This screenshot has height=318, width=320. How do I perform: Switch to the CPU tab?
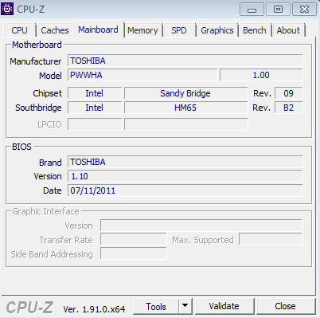(x=19, y=30)
